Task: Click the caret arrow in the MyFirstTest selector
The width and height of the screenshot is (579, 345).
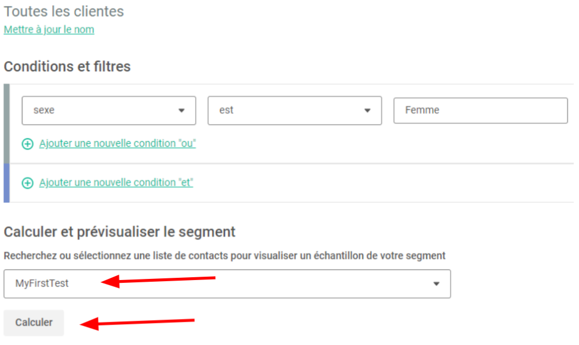Action: coord(437,284)
